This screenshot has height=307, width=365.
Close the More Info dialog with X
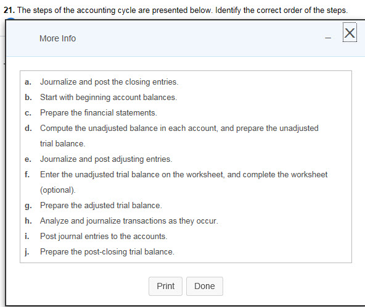(x=350, y=33)
